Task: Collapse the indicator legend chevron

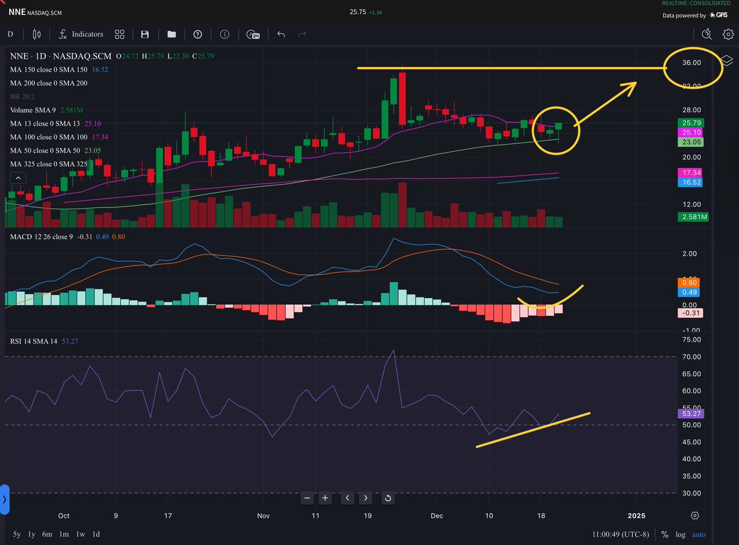Action: 18,177
